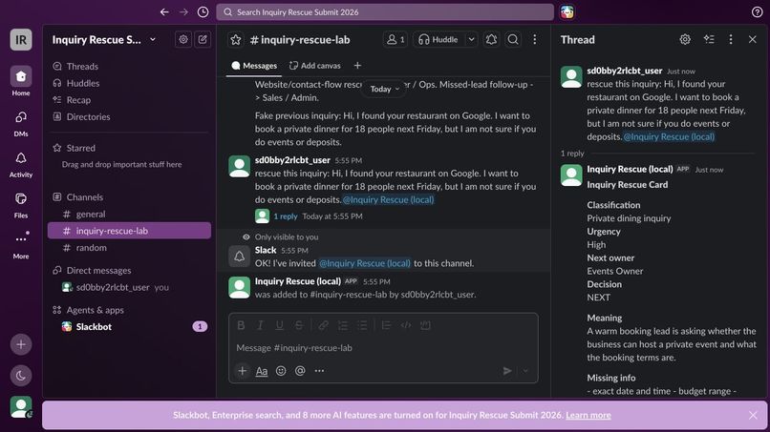770x432 pixels.
Task: Add a new channel tab with plus
Action: [357, 66]
